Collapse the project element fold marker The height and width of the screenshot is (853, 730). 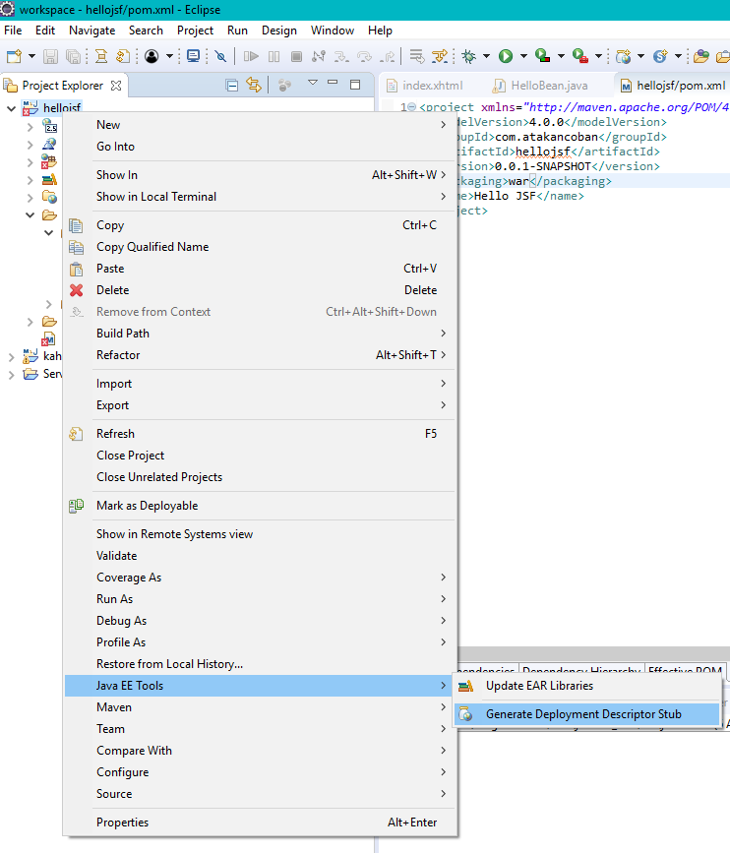point(412,107)
